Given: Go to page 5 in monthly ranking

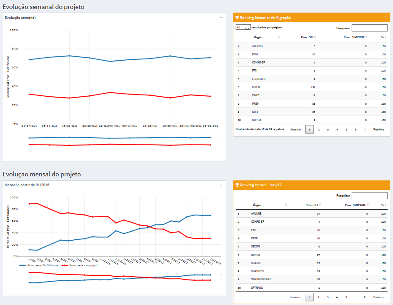Looking at the screenshot, I should pyautogui.click(x=346, y=297).
